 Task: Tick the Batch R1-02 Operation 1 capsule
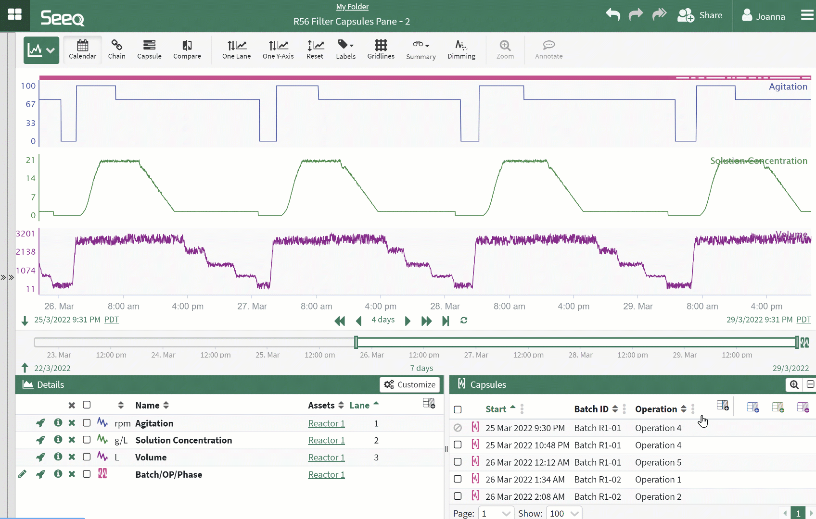pyautogui.click(x=458, y=479)
